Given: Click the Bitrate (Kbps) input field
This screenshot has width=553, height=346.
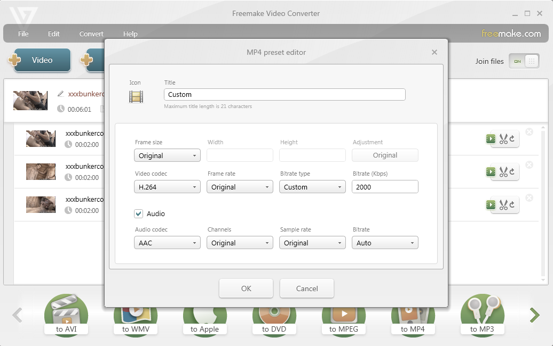Looking at the screenshot, I should [x=385, y=187].
